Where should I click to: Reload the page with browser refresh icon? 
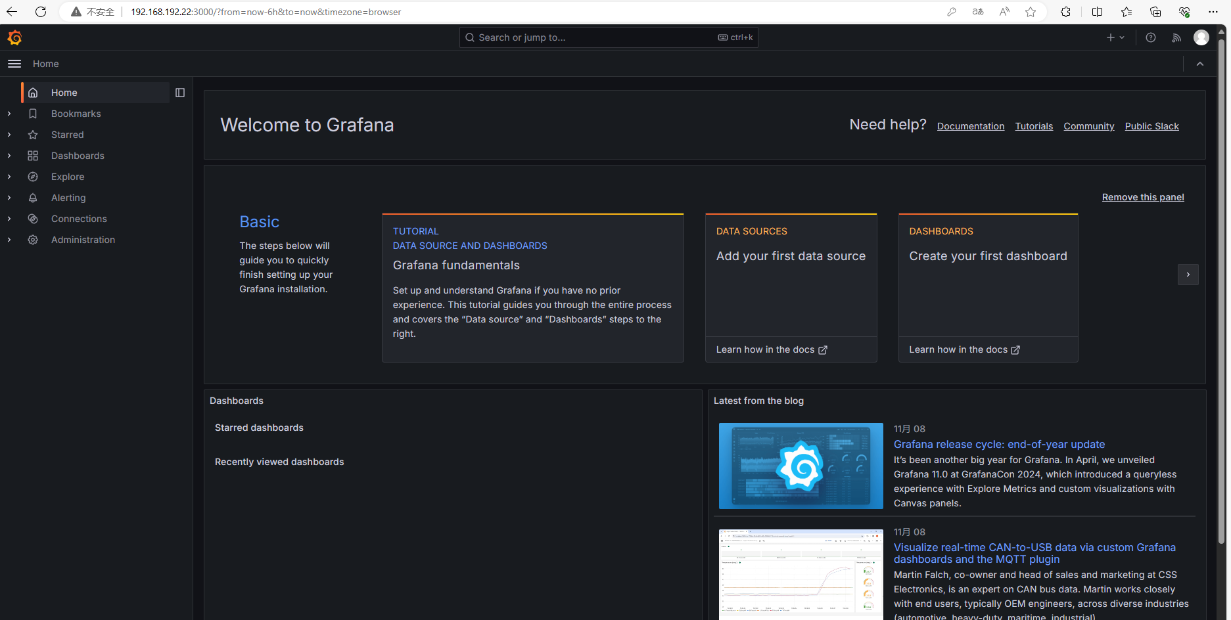pos(41,12)
